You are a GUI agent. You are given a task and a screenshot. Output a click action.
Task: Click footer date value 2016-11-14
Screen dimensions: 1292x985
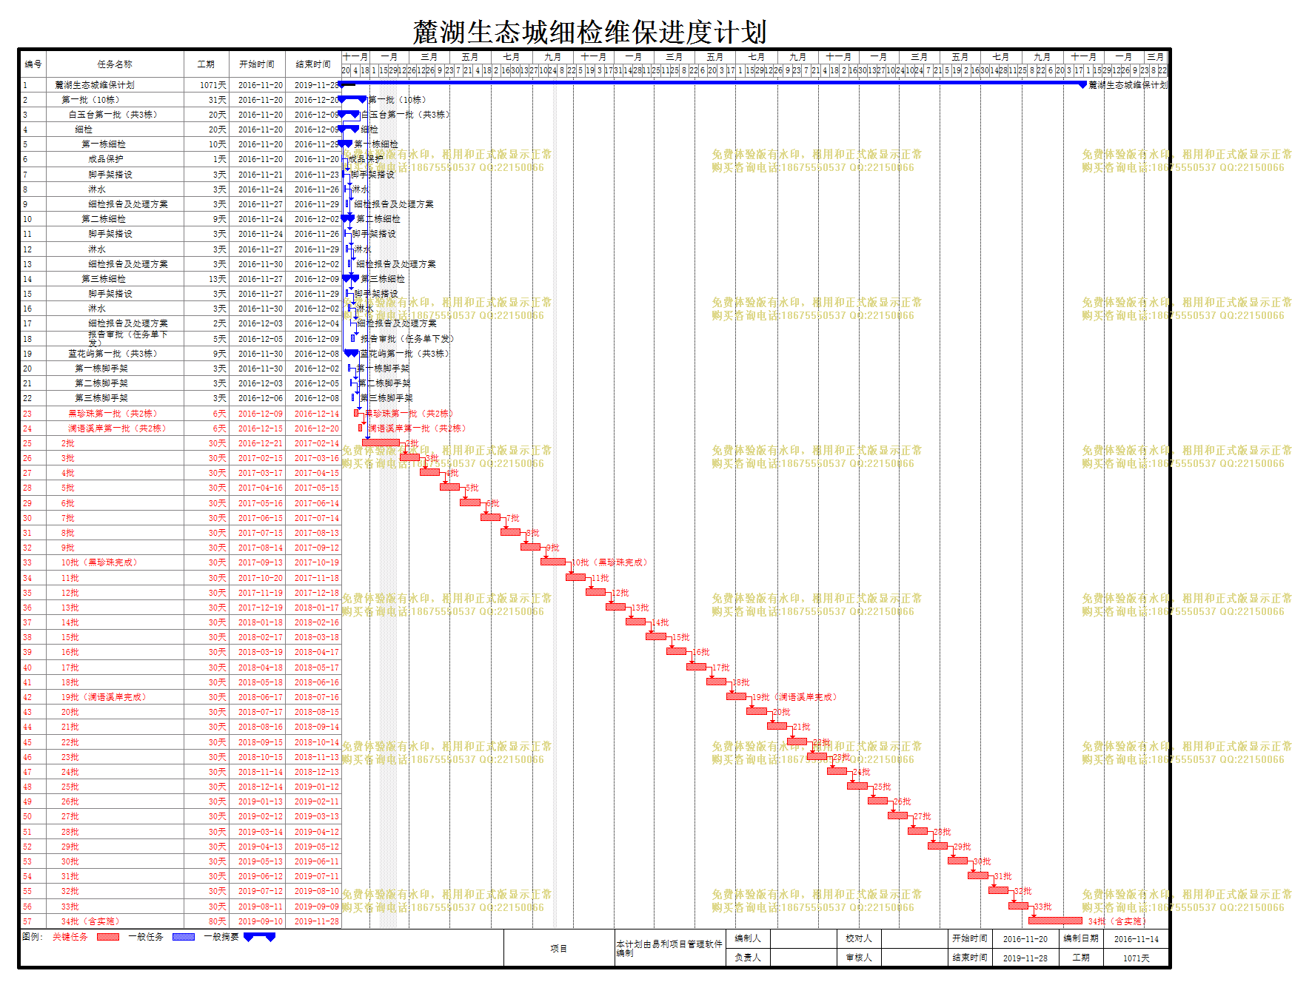(x=1137, y=939)
